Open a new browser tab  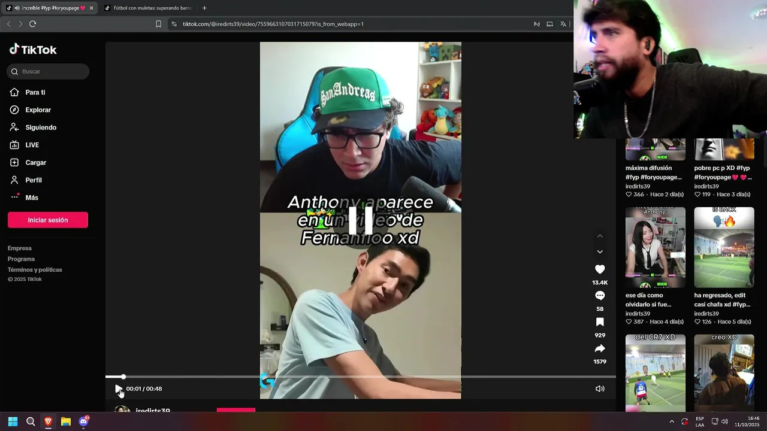click(204, 8)
